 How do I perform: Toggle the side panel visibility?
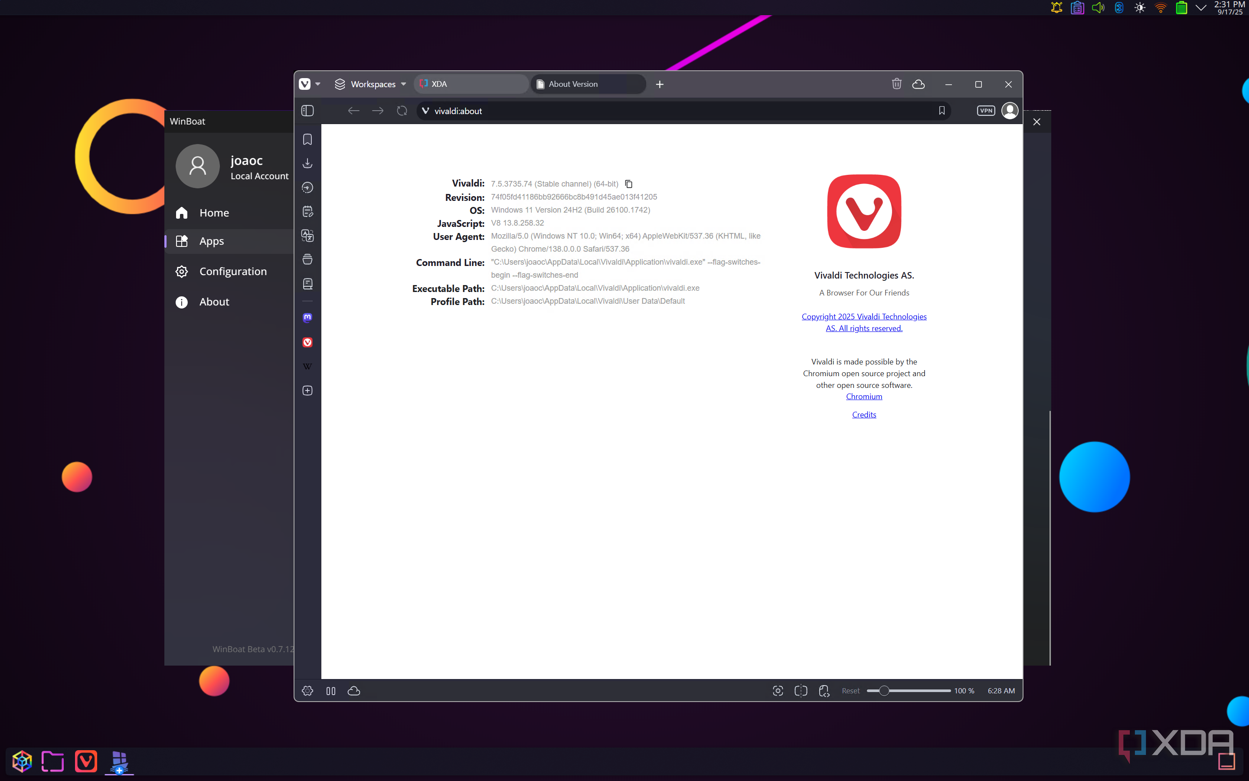(x=307, y=111)
